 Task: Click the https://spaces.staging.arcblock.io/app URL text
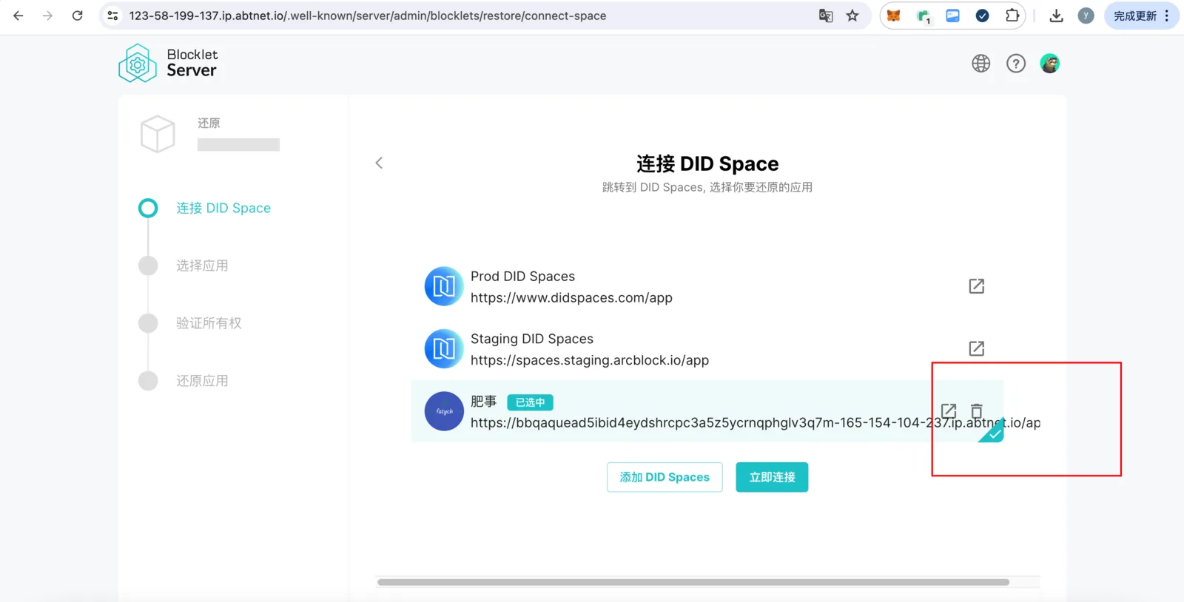[x=590, y=360]
